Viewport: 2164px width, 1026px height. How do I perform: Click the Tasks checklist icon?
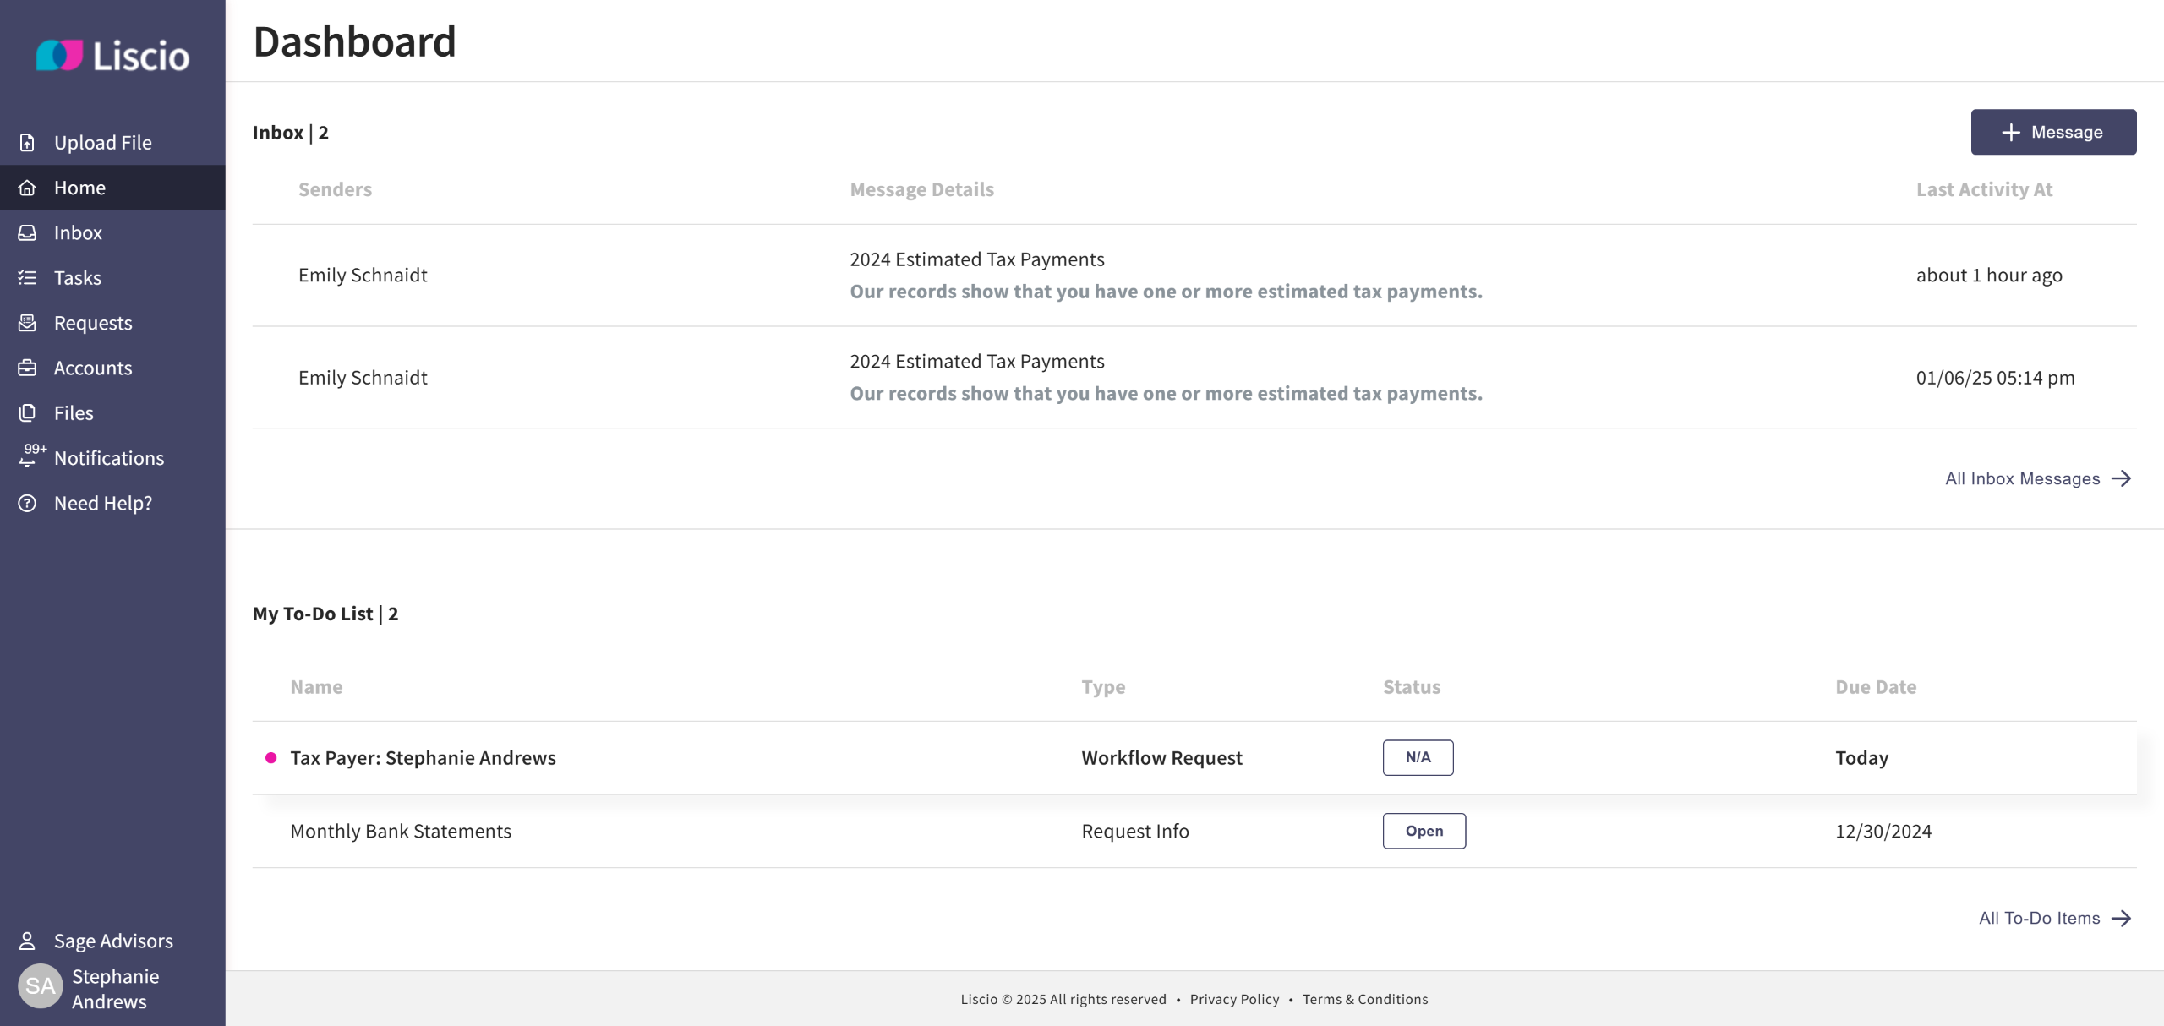tap(27, 277)
